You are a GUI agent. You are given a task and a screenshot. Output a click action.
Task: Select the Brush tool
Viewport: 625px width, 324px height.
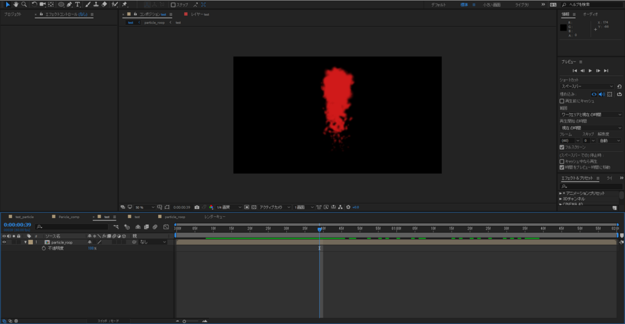click(x=88, y=4)
